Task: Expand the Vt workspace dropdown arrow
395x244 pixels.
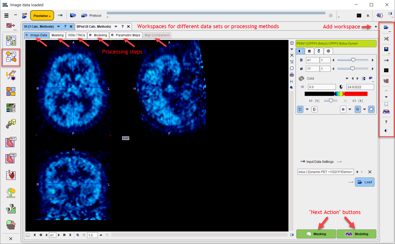Action: tap(58, 27)
